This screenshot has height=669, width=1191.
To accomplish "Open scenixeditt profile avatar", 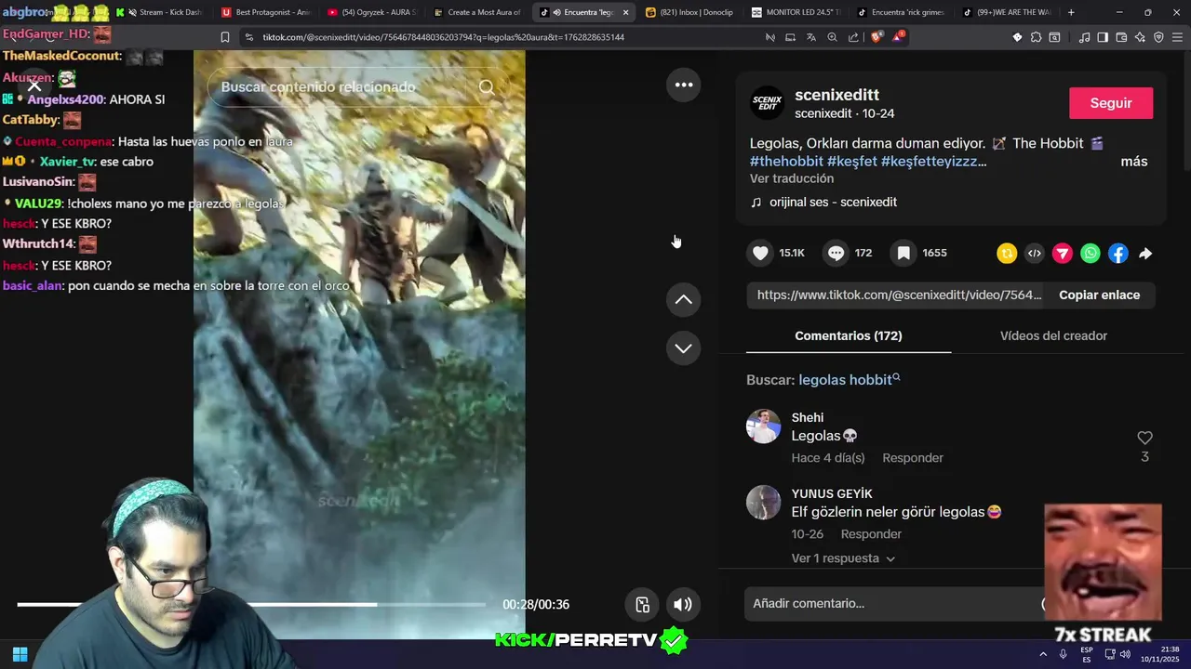I will click(768, 102).
